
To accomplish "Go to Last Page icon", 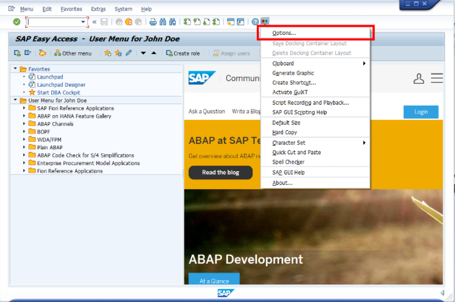I will (216, 22).
